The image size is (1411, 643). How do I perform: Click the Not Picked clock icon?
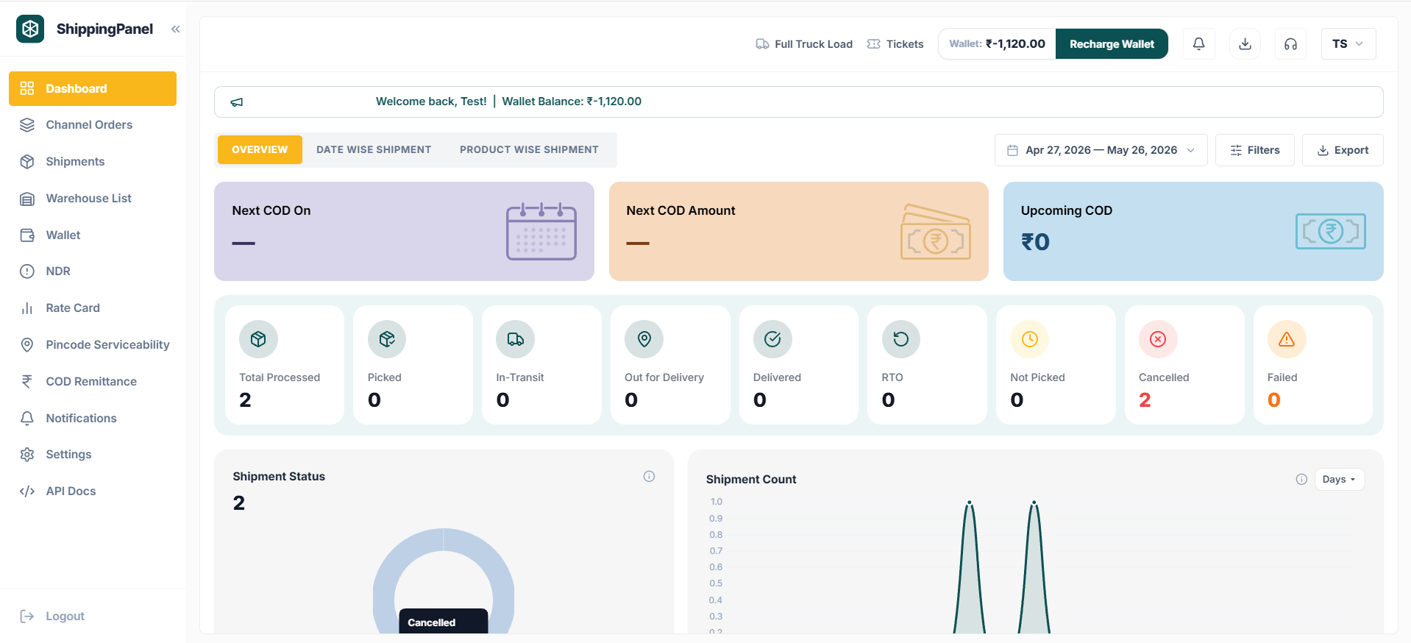1030,339
